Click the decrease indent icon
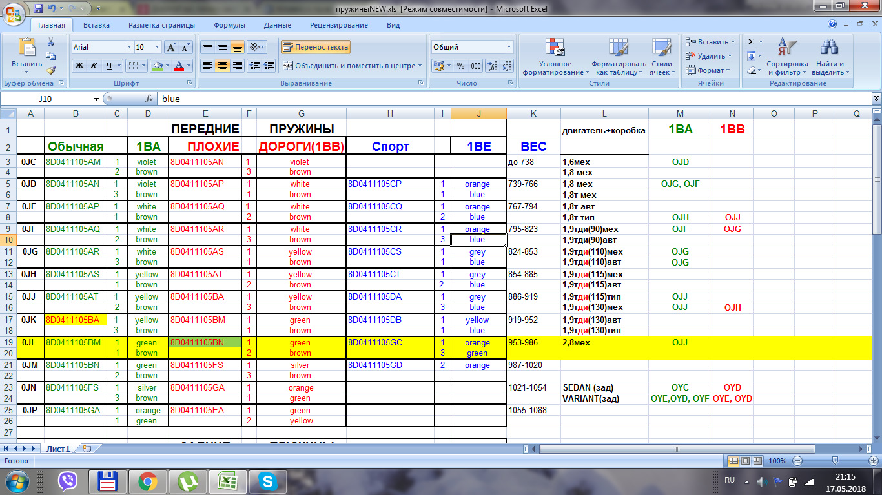 pos(254,66)
